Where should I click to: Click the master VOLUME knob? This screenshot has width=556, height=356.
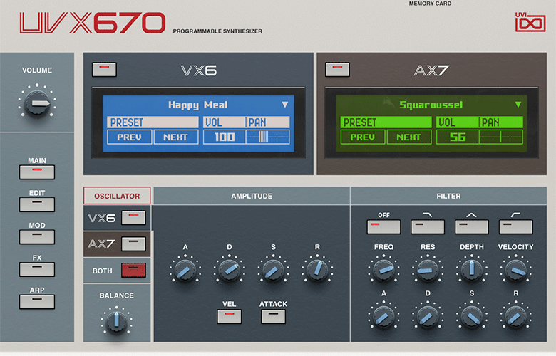click(37, 103)
